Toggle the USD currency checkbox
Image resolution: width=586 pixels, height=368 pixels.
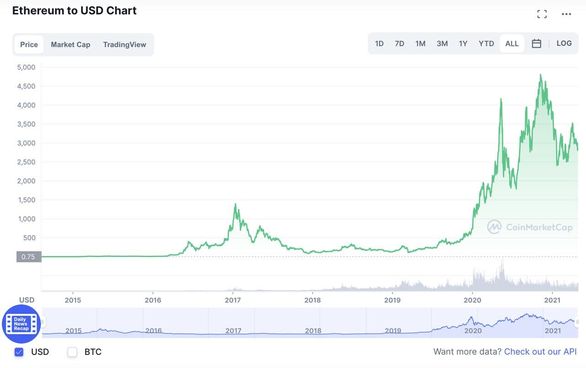pyautogui.click(x=19, y=352)
